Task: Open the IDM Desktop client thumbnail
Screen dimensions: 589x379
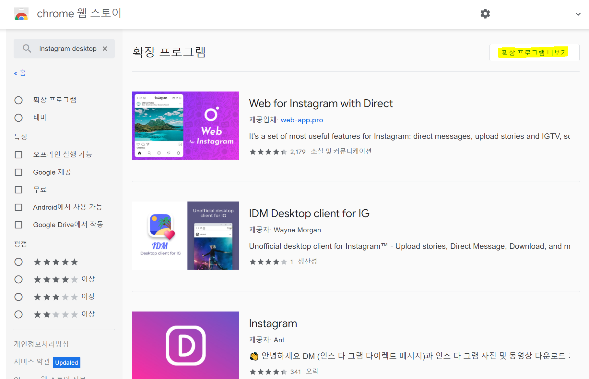Action: click(x=186, y=236)
